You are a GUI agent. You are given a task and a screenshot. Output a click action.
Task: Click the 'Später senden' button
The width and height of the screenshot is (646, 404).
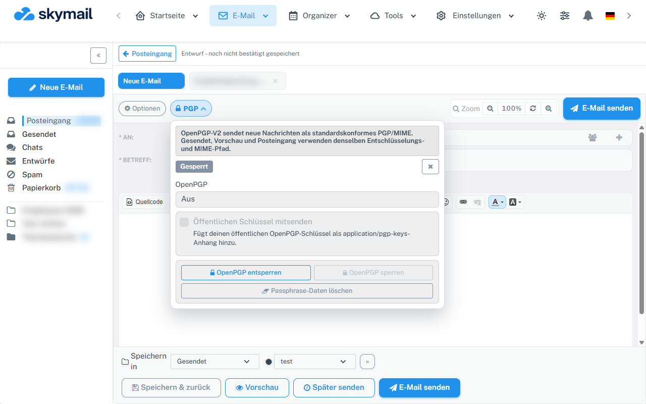pos(334,388)
